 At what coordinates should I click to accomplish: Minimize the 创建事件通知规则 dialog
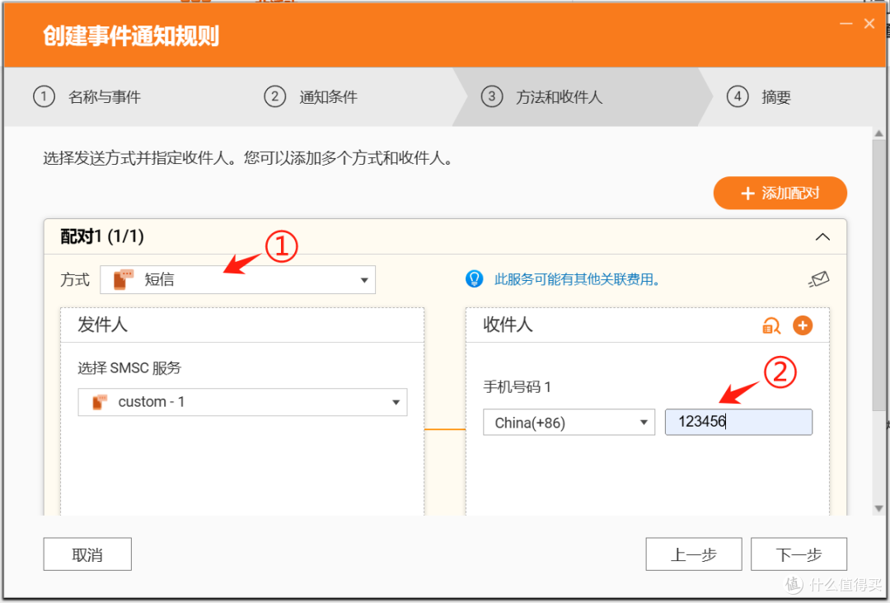pyautogui.click(x=846, y=24)
